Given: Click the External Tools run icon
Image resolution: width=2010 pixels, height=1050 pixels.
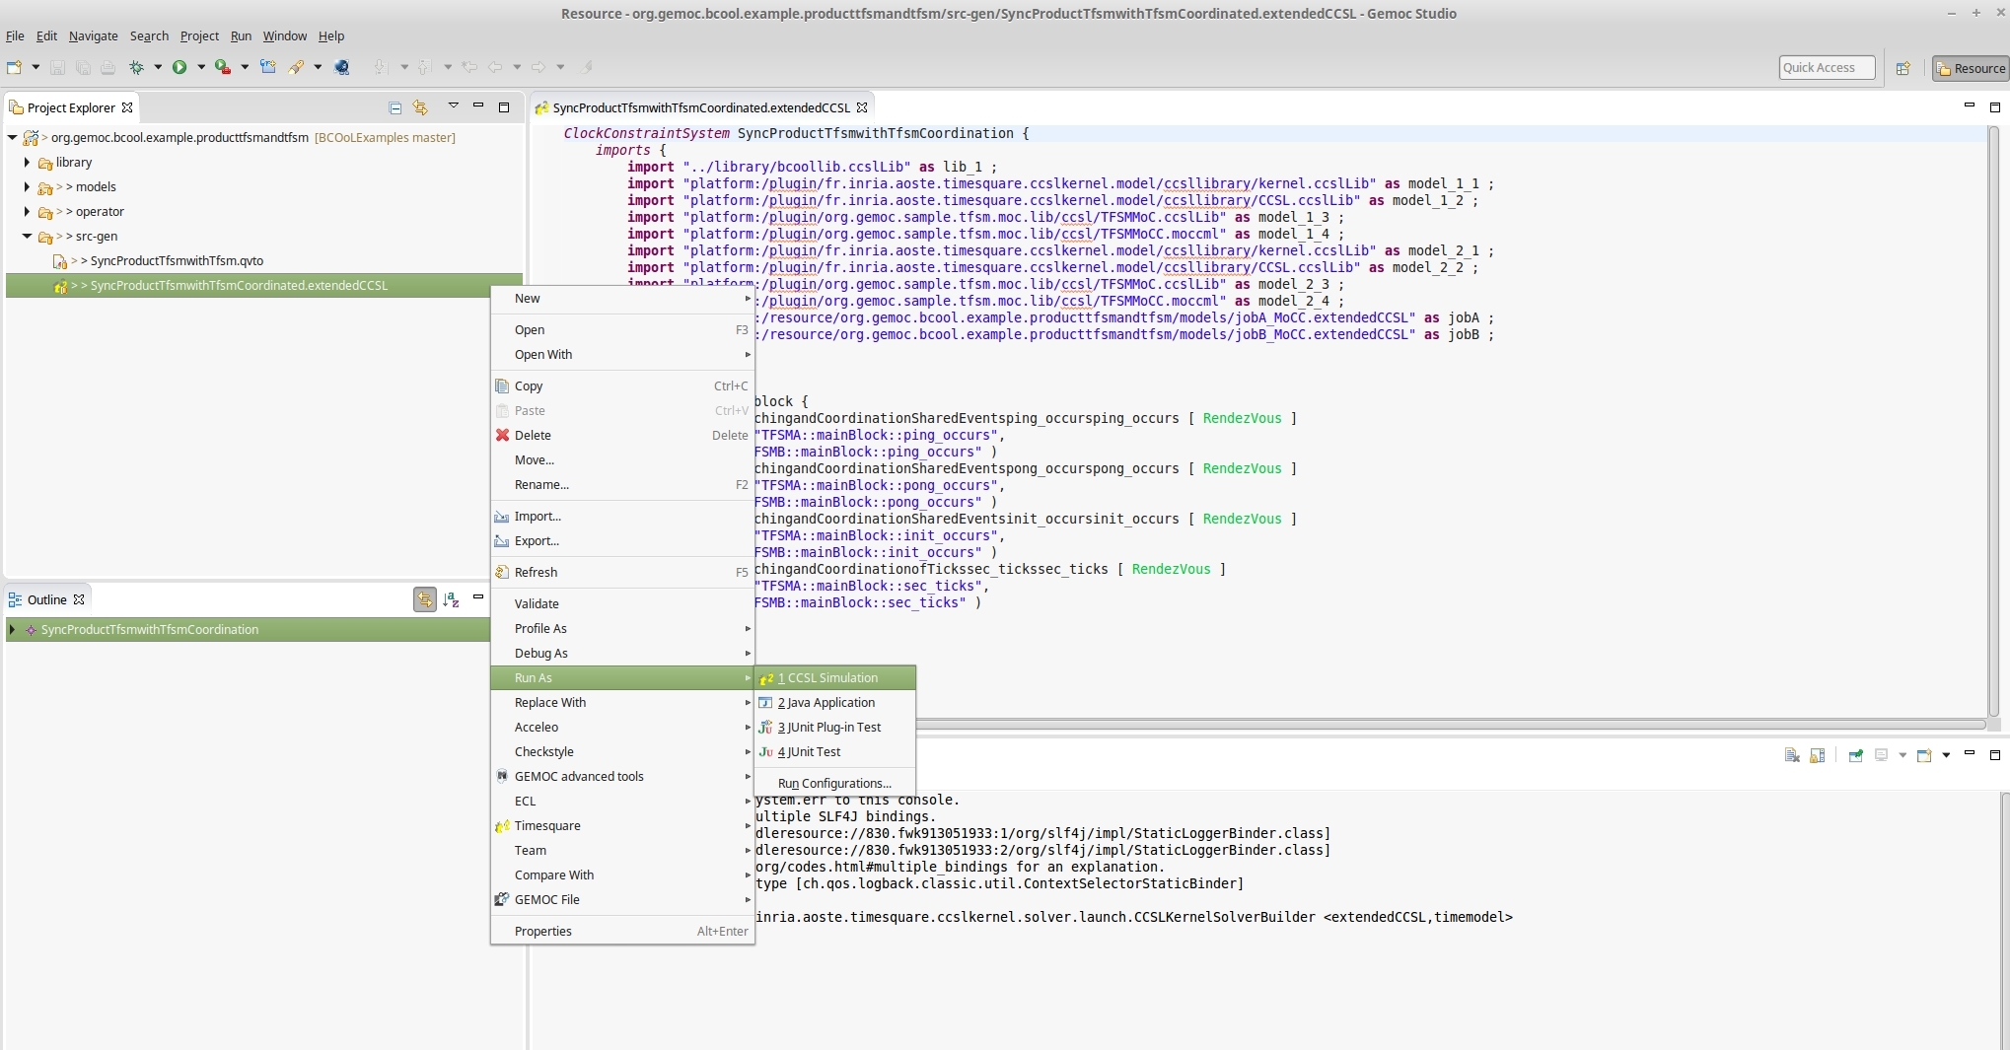Looking at the screenshot, I should [223, 67].
